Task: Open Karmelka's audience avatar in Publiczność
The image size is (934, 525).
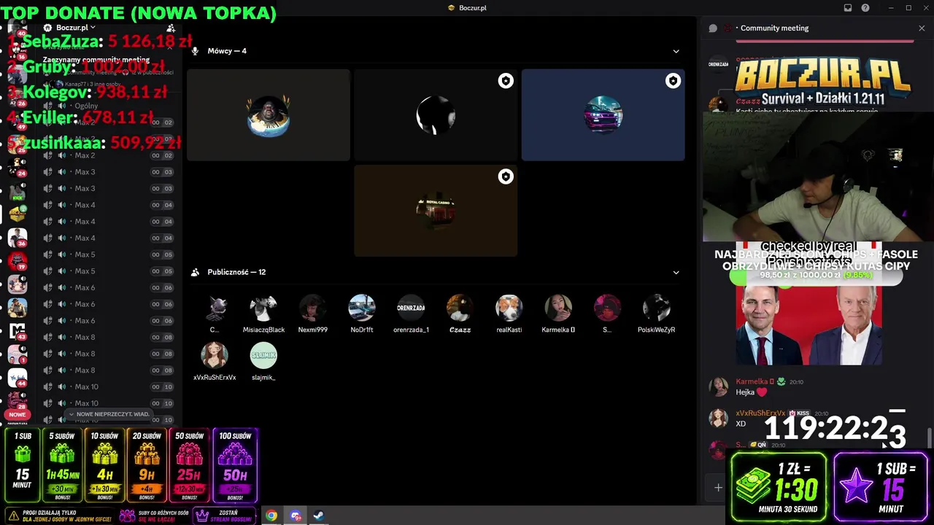Action: [558, 308]
